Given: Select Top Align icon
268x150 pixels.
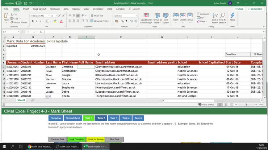Looking at the screenshot, I should (x=70, y=16).
